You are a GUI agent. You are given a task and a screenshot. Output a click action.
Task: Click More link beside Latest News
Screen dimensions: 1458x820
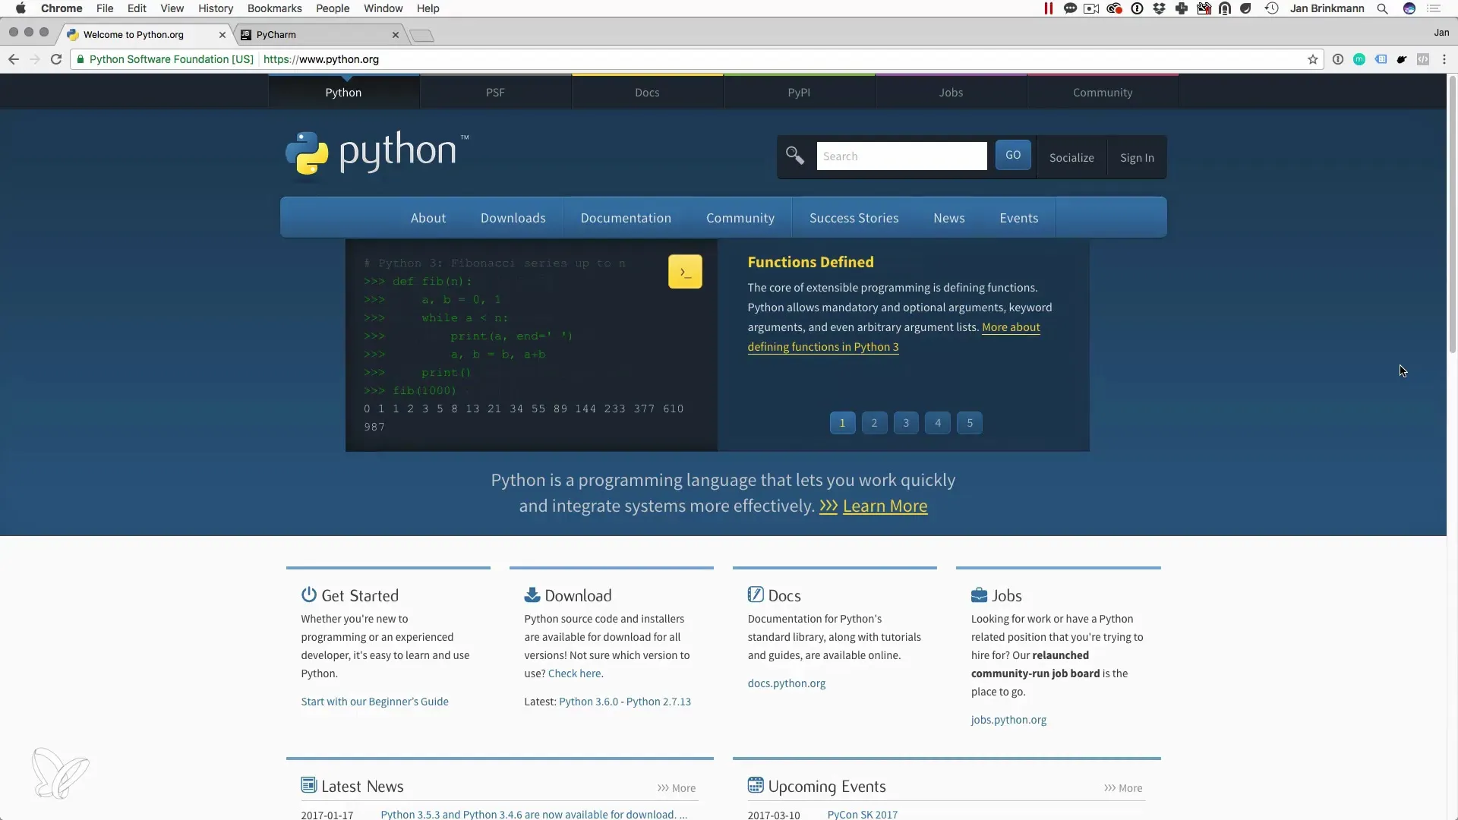pyautogui.click(x=677, y=788)
